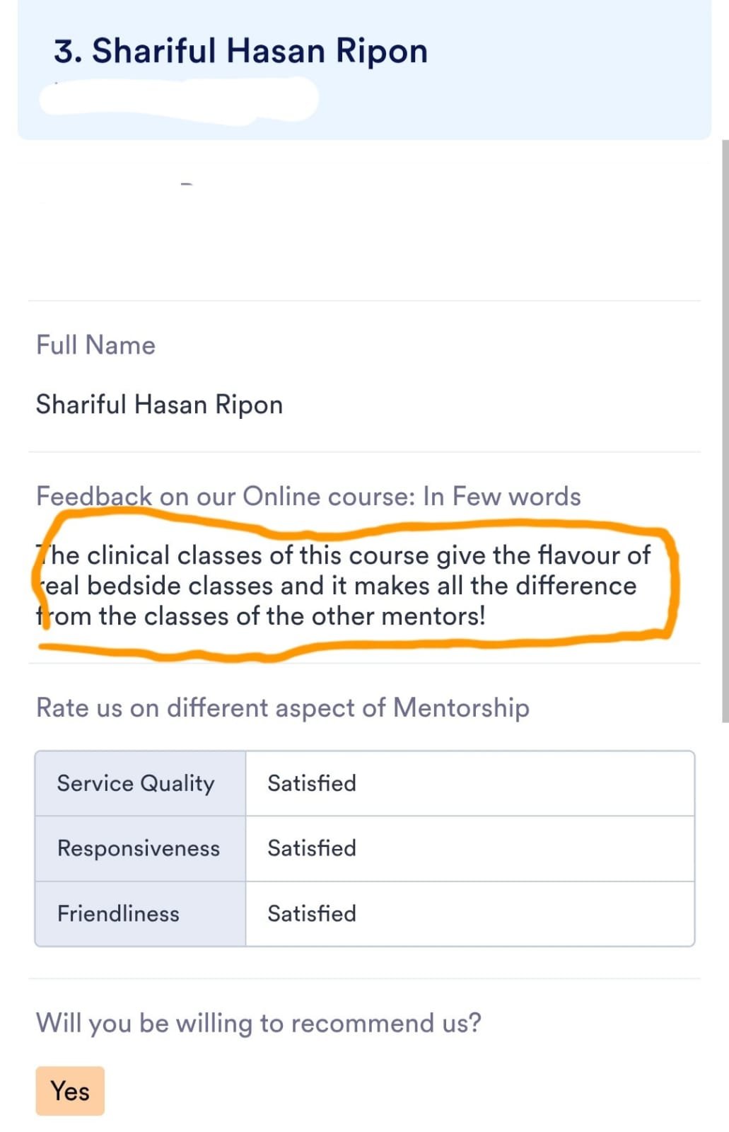
Task: Select the "Responsiveness" row label
Action: tap(139, 848)
